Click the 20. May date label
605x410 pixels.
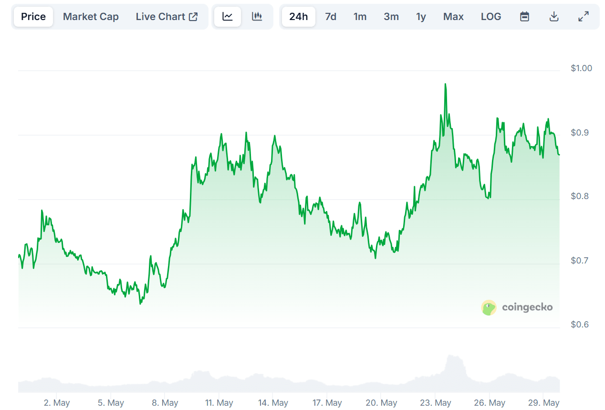(x=382, y=403)
